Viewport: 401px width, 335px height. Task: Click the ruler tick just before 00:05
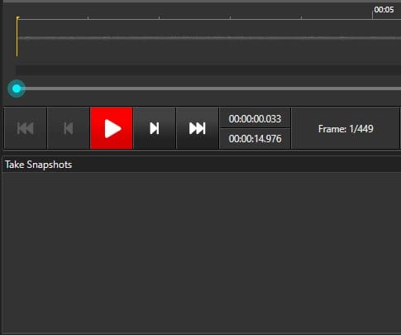tap(301, 17)
